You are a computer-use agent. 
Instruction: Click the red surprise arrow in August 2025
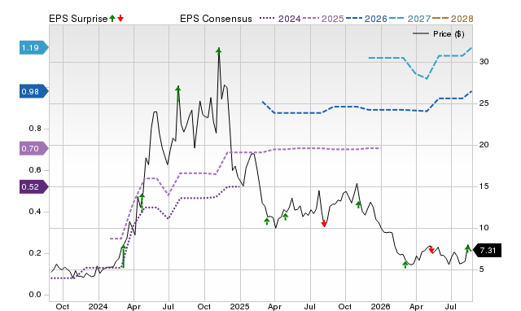tap(324, 223)
